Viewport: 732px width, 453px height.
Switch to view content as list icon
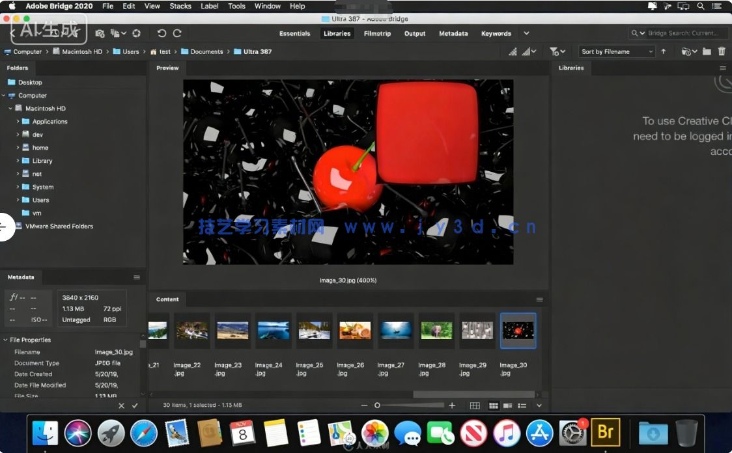[522, 405]
